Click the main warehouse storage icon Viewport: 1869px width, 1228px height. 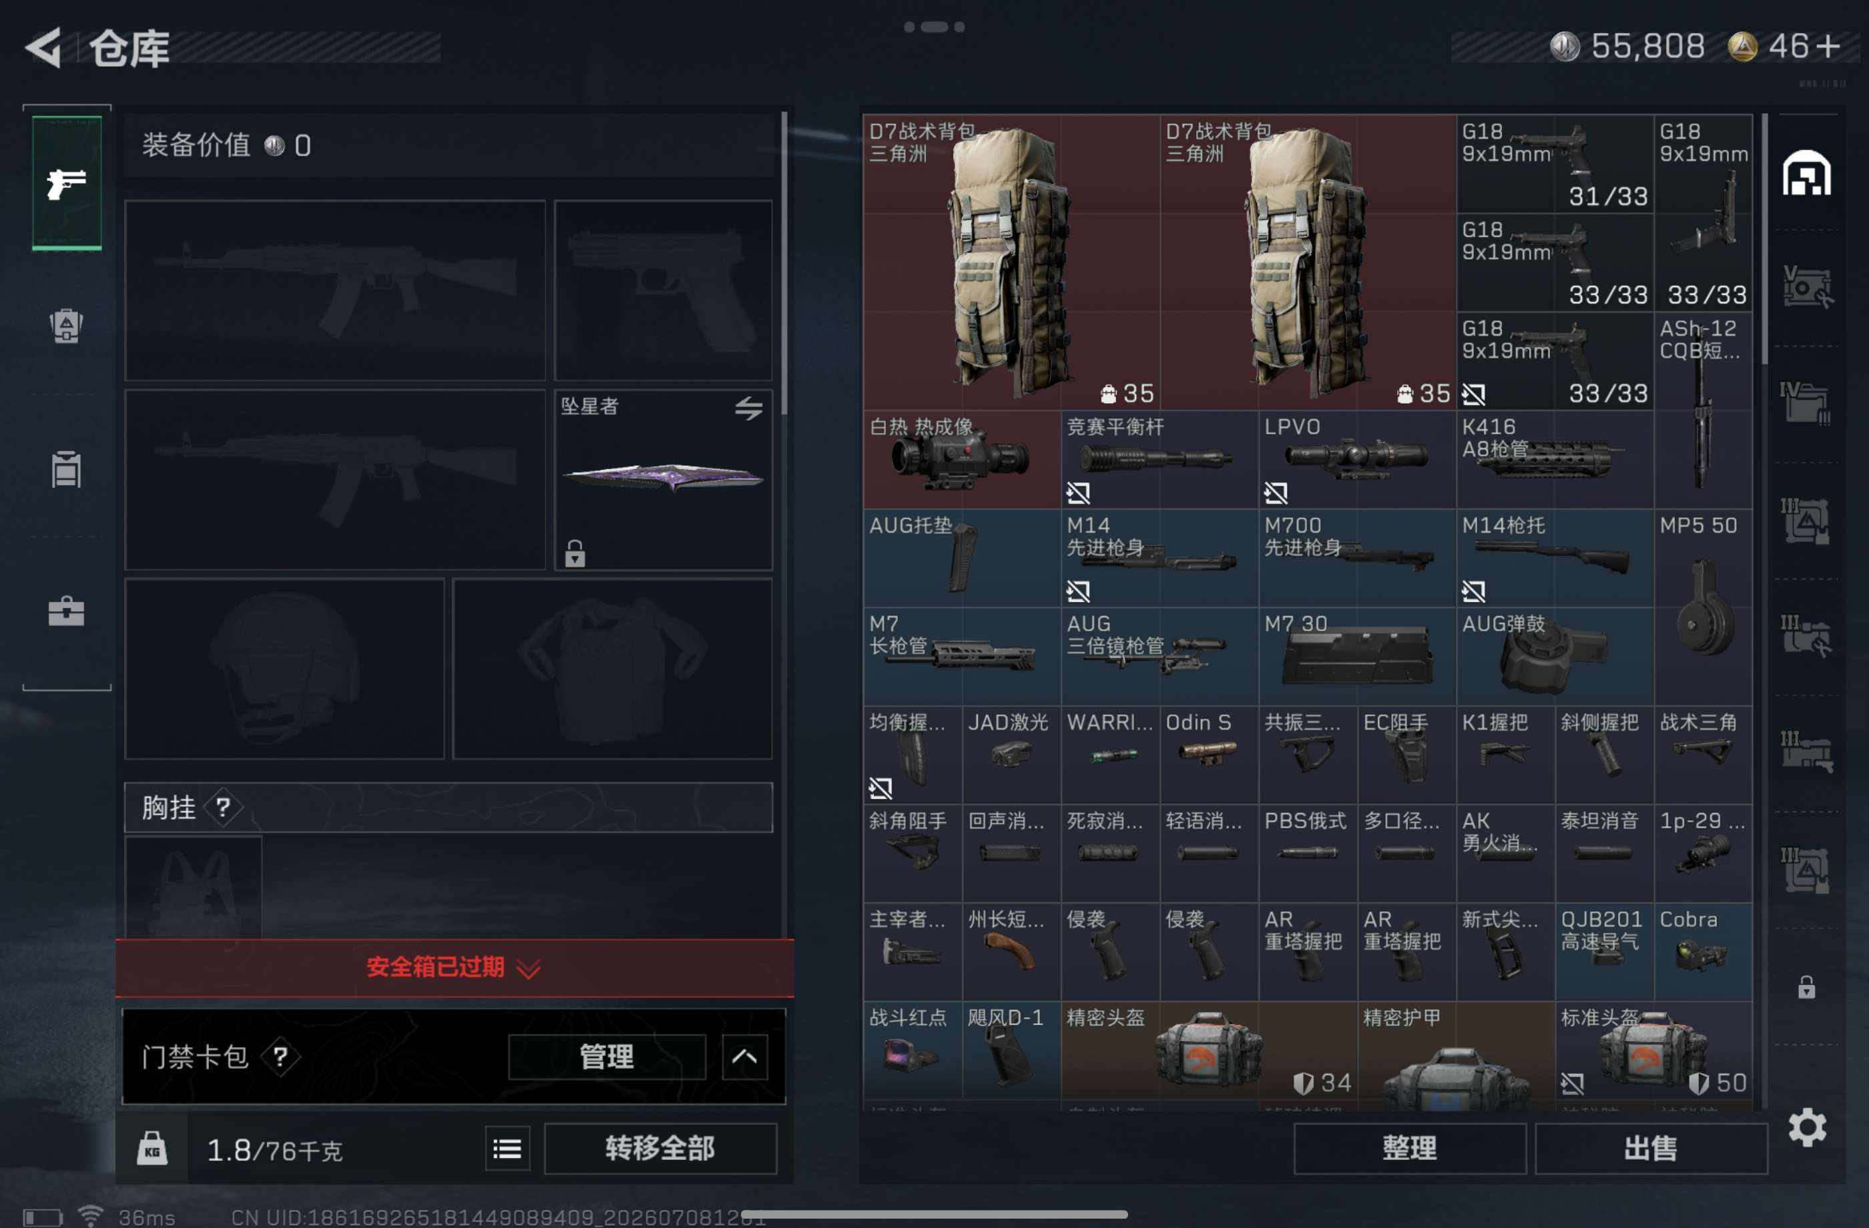[x=1806, y=173]
